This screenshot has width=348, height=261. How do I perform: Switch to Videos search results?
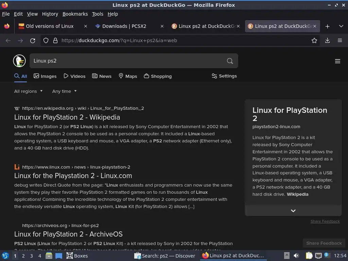(x=74, y=76)
